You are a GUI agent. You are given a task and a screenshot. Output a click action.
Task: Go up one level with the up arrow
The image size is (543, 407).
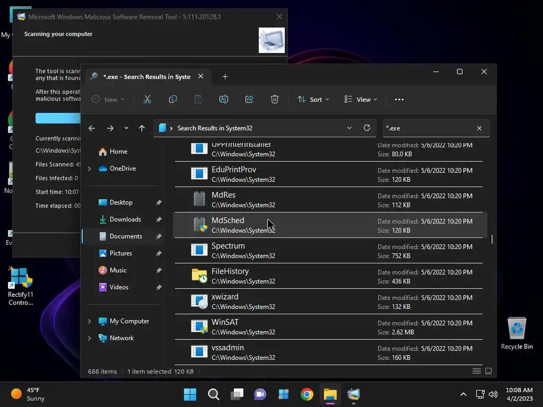142,128
